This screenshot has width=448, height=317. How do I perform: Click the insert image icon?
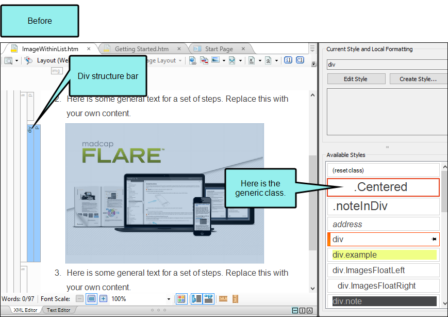click(215, 60)
